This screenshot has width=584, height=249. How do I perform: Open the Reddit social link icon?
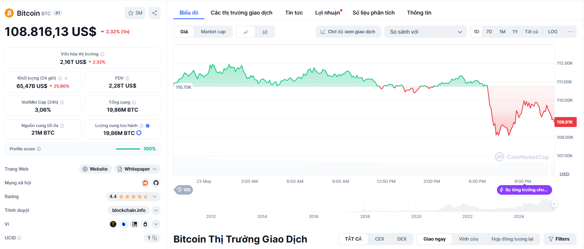click(x=145, y=183)
